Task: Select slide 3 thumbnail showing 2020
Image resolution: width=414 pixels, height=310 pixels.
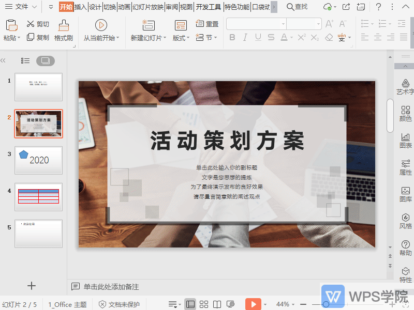Action: (x=38, y=160)
